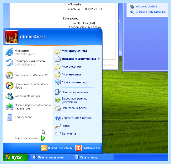Click the red Выключение power icon
The height and width of the screenshot is (164, 171).
pyautogui.click(x=78, y=148)
